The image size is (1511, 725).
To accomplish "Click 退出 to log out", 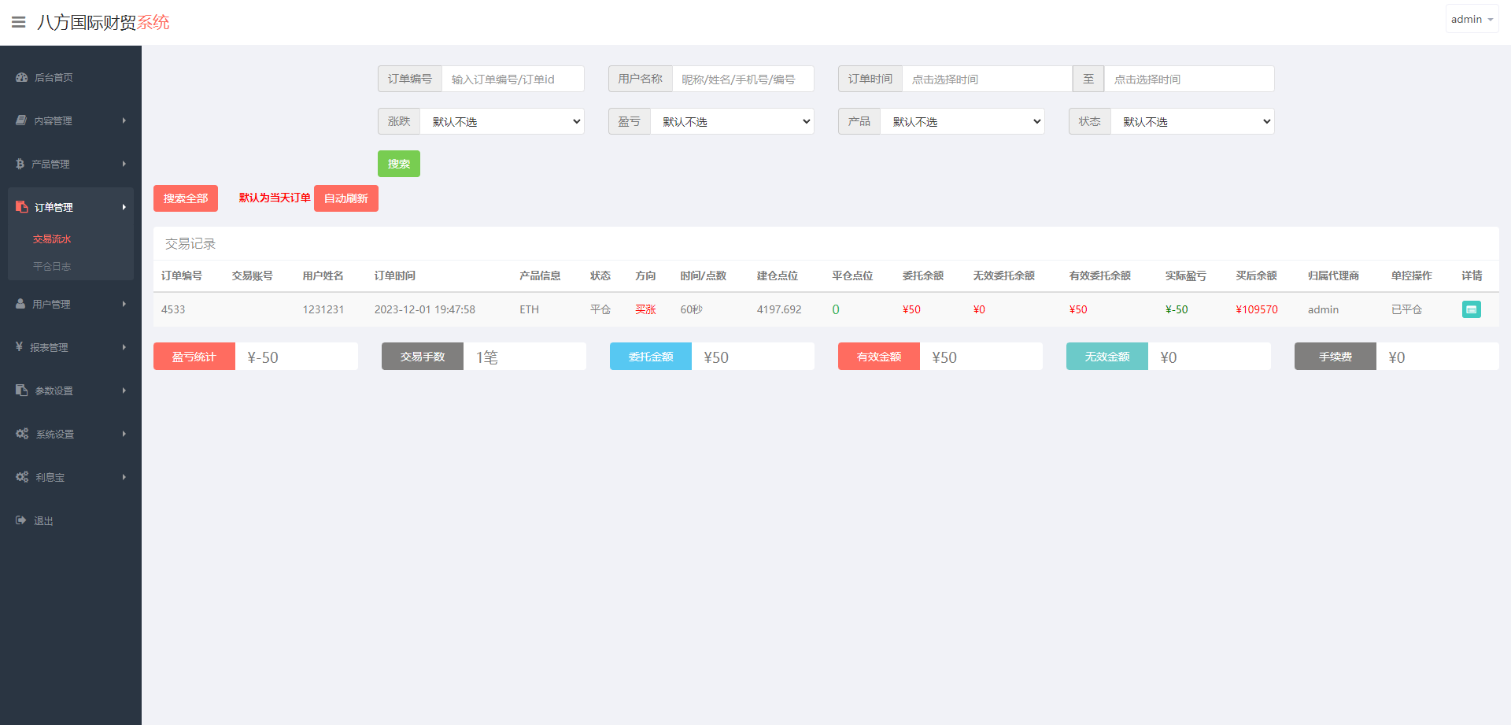I will (x=43, y=521).
